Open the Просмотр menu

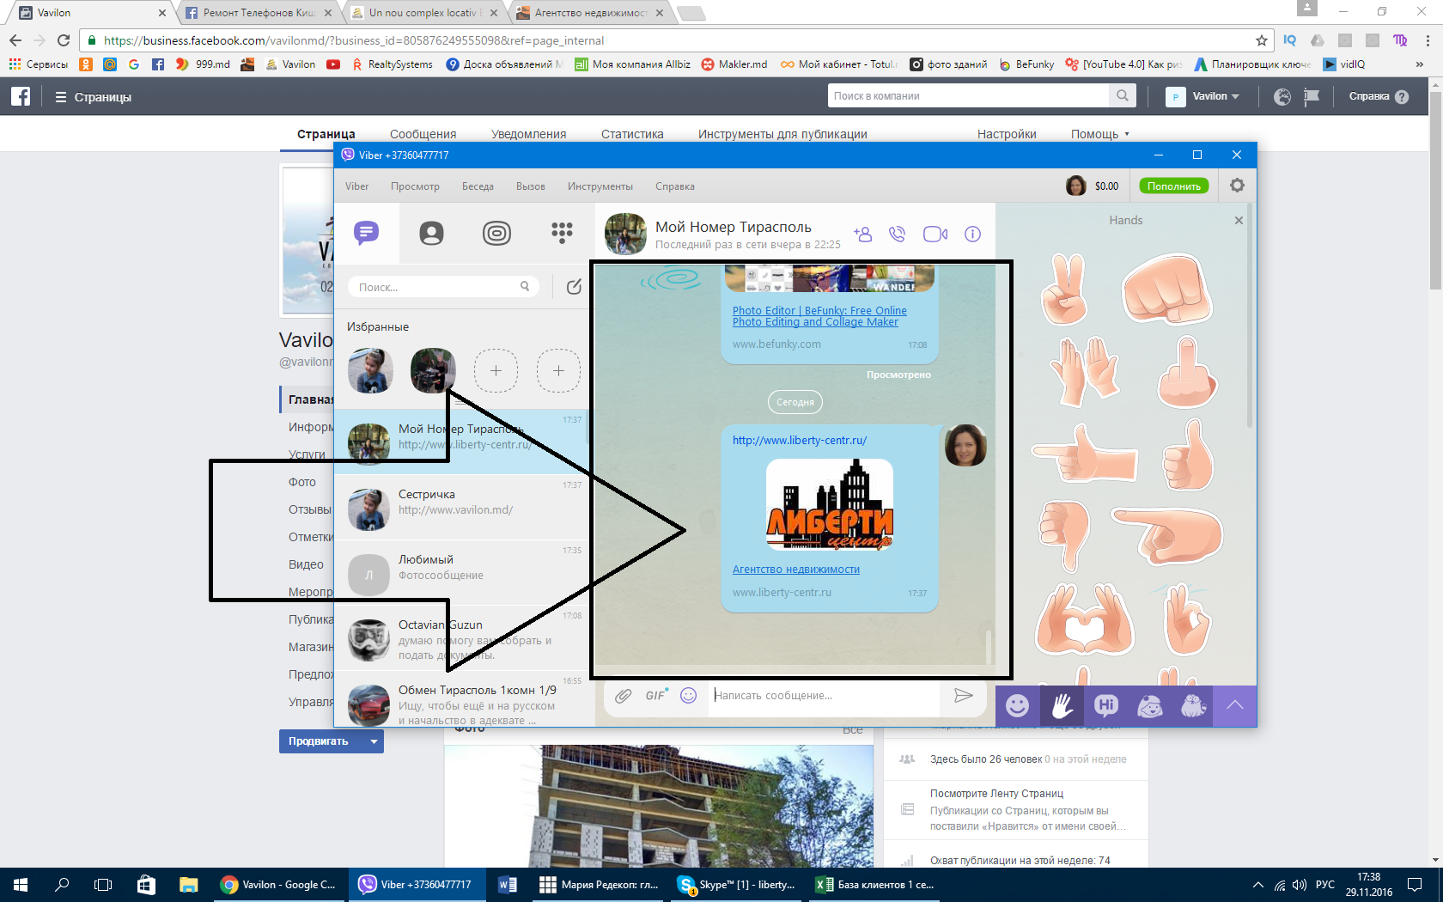(415, 186)
